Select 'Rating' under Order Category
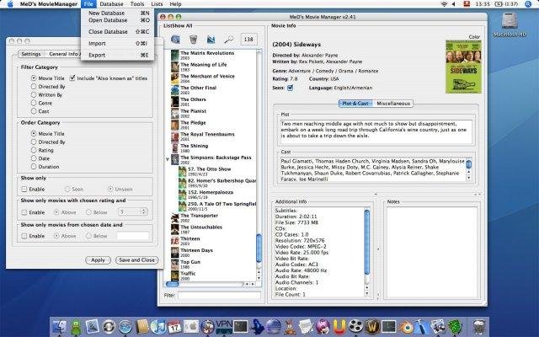The image size is (539, 337). [34, 150]
